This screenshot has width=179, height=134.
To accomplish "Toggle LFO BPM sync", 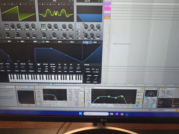I will coord(51,64).
